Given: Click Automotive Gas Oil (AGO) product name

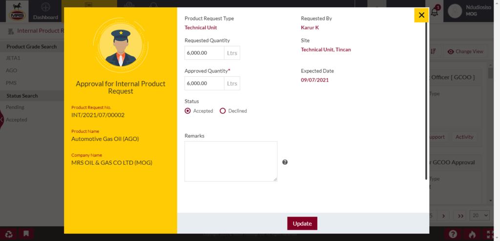Looking at the screenshot, I should (105, 139).
